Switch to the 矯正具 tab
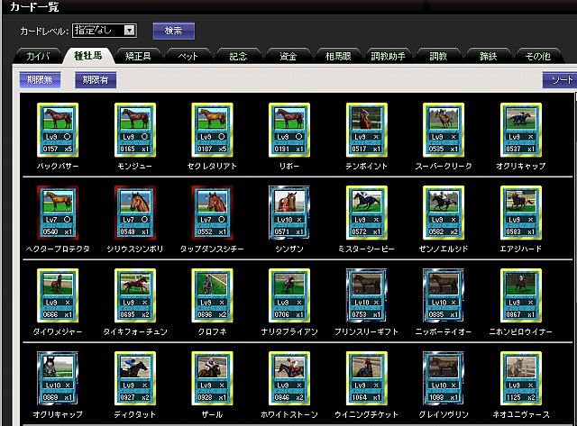This screenshot has width=577, height=426. pos(138,56)
